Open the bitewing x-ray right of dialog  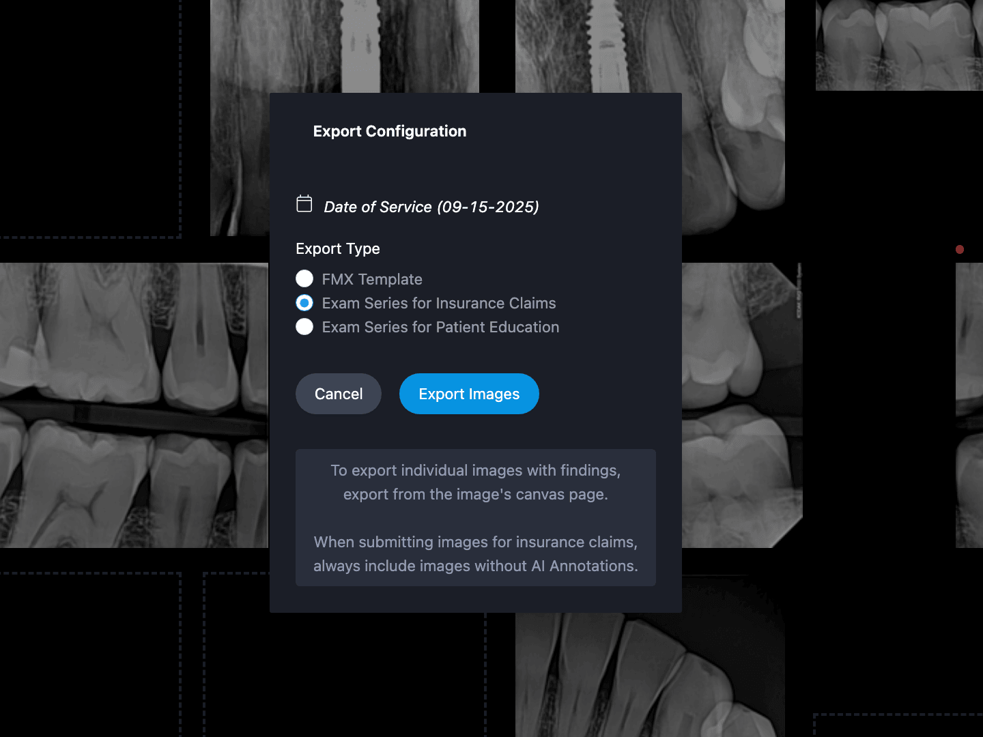(x=742, y=405)
